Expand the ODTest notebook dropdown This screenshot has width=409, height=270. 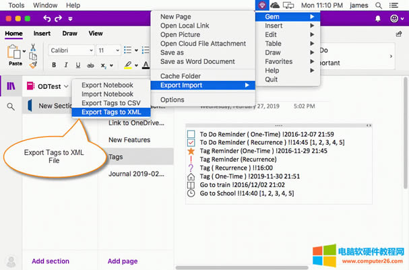click(66, 86)
